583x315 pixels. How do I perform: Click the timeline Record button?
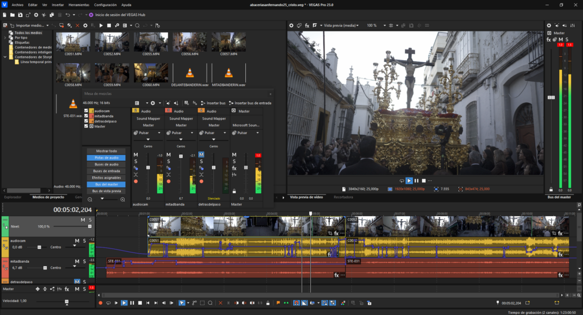pos(100,303)
